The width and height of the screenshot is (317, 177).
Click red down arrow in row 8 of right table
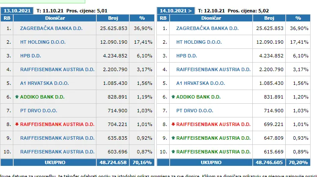(173, 124)
